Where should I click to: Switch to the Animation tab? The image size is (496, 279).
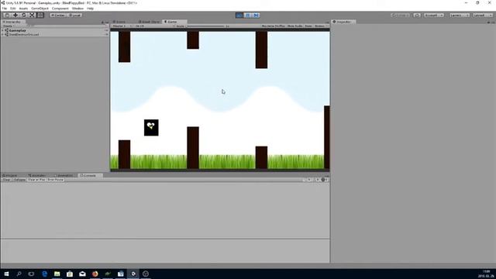64,176
